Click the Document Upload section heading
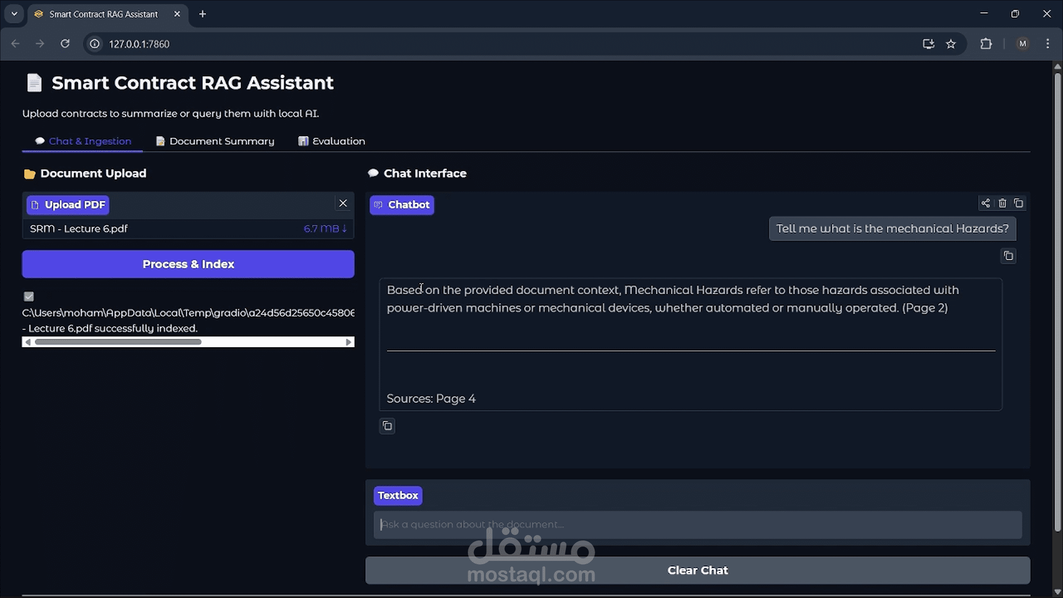Viewport: 1063px width, 598px height. 93,173
